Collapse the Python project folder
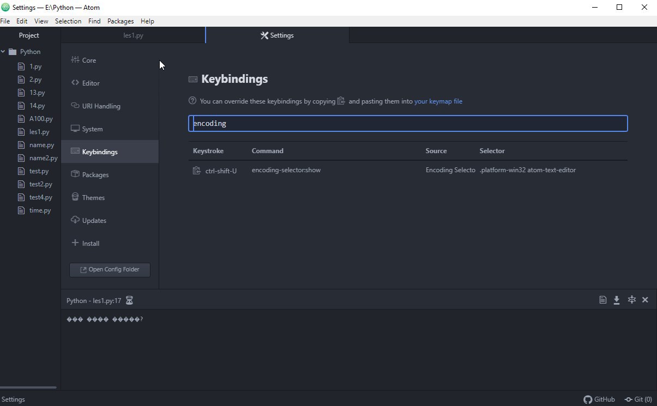657x406 pixels. coord(3,52)
